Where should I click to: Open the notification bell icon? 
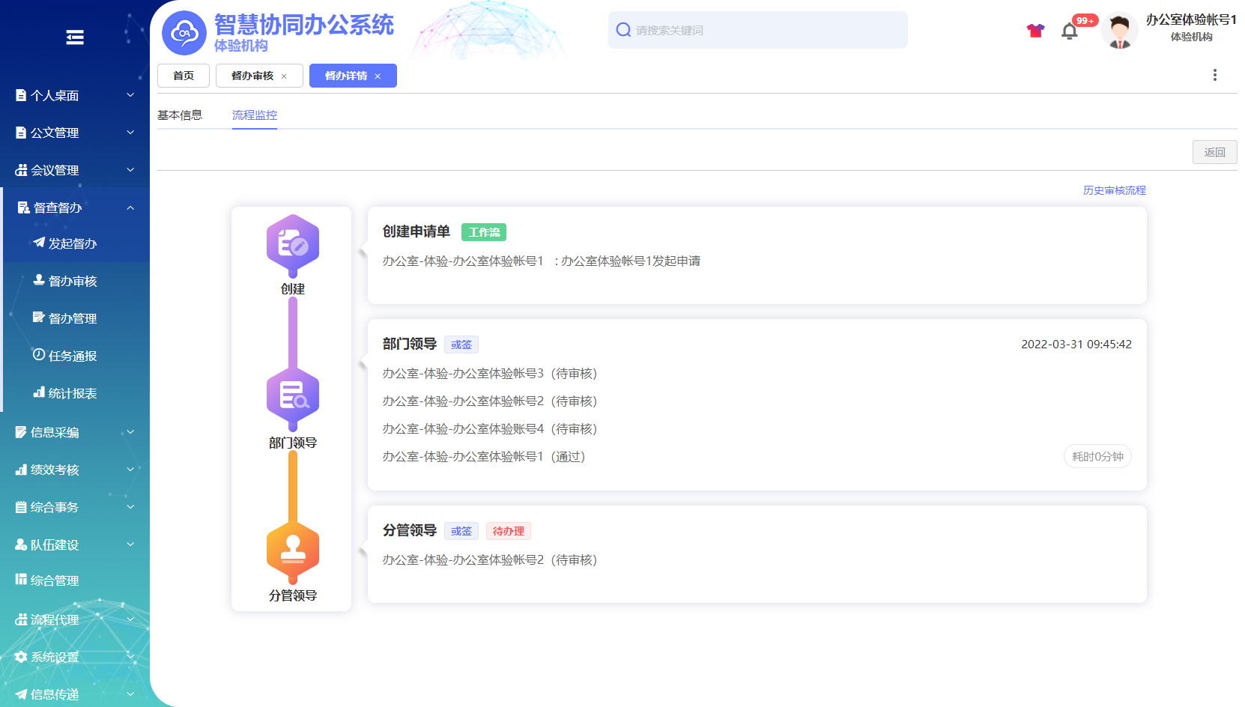[1069, 31]
